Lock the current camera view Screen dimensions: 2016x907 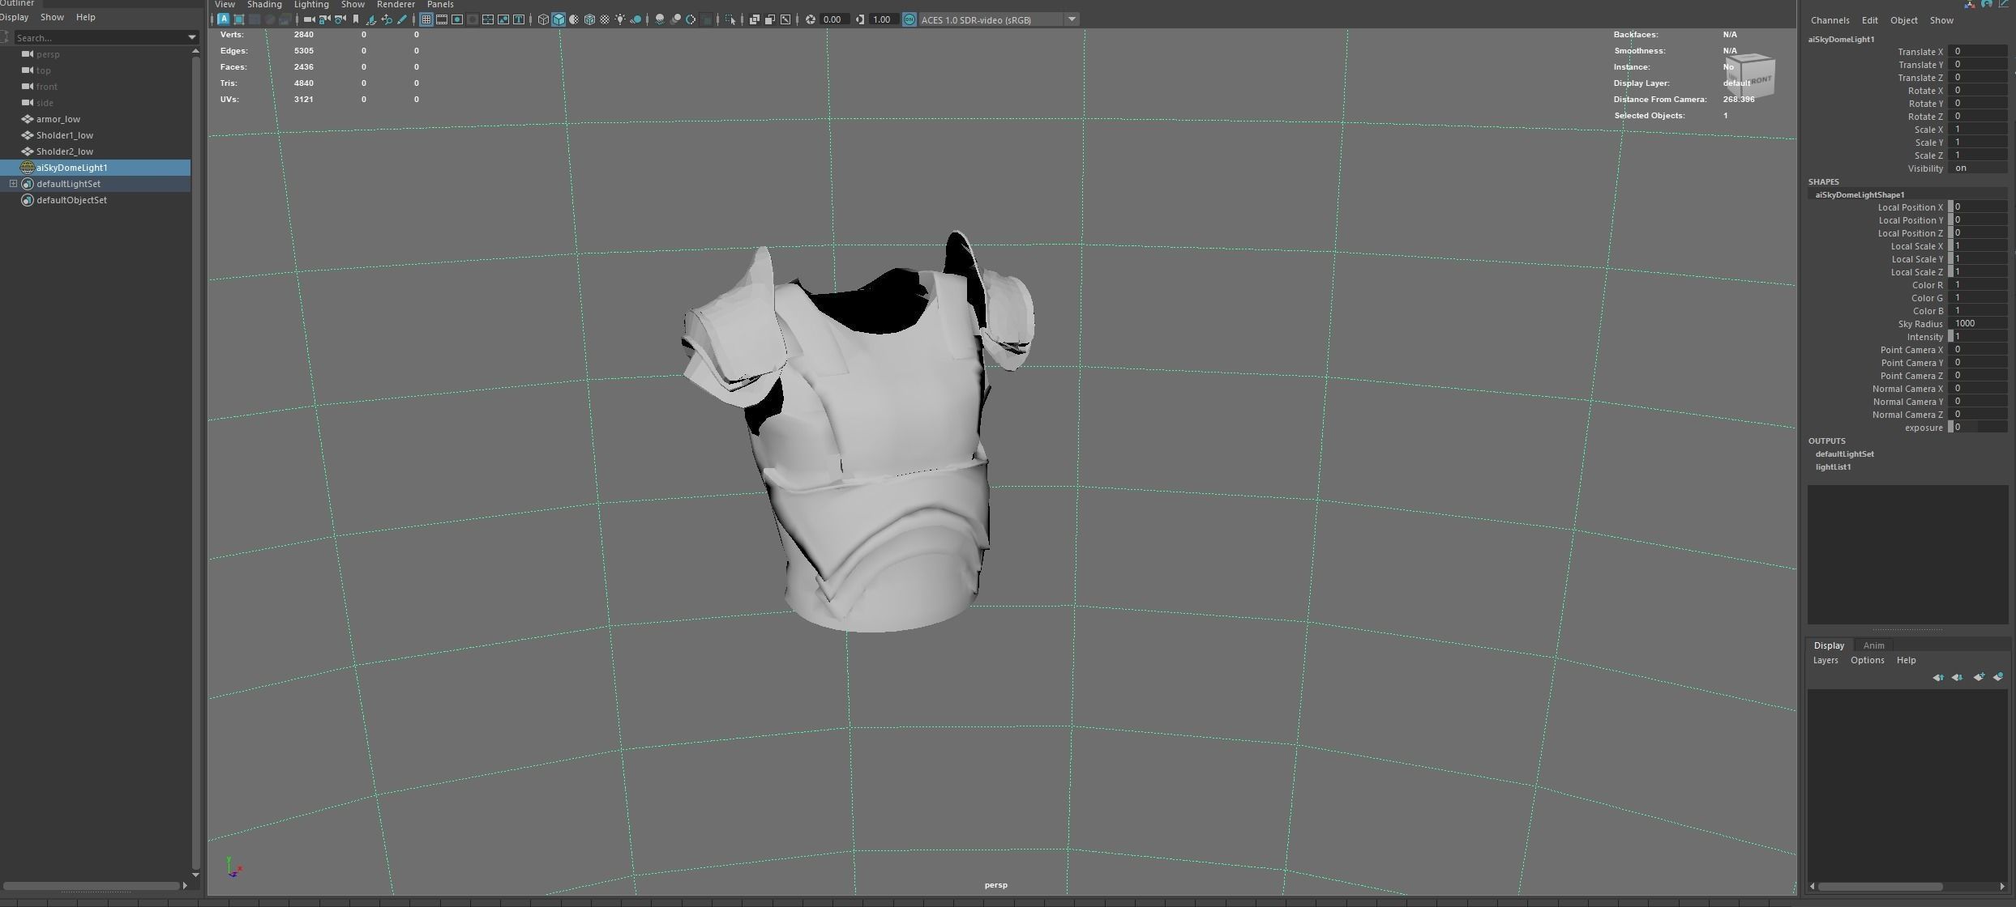click(x=323, y=19)
